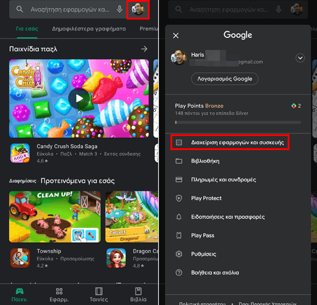
Task: Open Λογαριασμός Google button
Action: coord(225,79)
